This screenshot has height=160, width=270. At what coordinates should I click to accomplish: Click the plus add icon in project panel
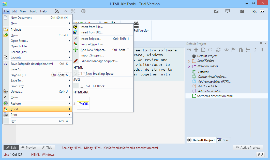click(196, 50)
